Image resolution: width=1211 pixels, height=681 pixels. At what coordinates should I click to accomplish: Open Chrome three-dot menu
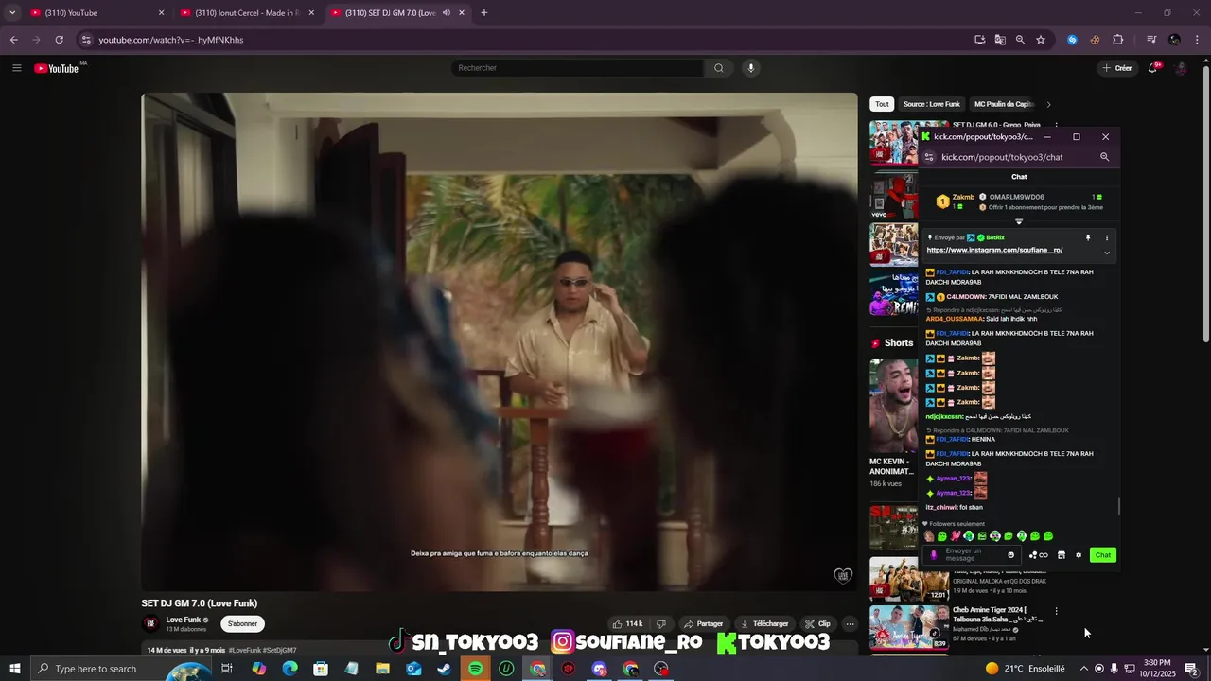1198,40
